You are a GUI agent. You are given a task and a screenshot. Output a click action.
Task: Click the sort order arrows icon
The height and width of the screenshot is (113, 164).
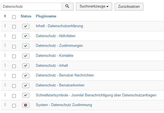[x=5, y=16]
